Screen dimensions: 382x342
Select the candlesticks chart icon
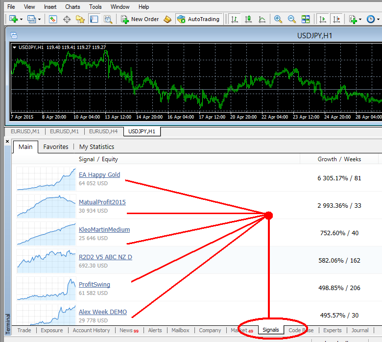(248, 19)
